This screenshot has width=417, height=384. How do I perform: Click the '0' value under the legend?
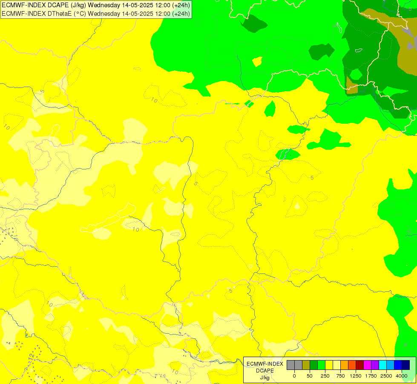point(294,376)
